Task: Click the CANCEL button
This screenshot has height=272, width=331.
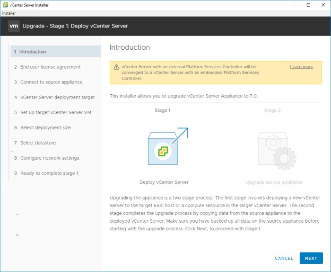Action: (284, 258)
